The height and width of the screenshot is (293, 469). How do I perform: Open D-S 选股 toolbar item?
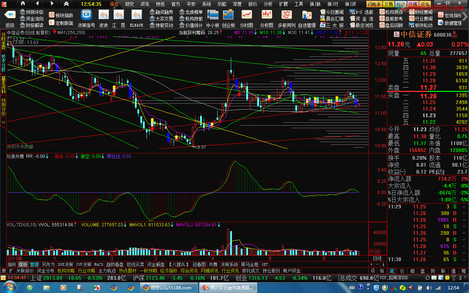pos(362,12)
